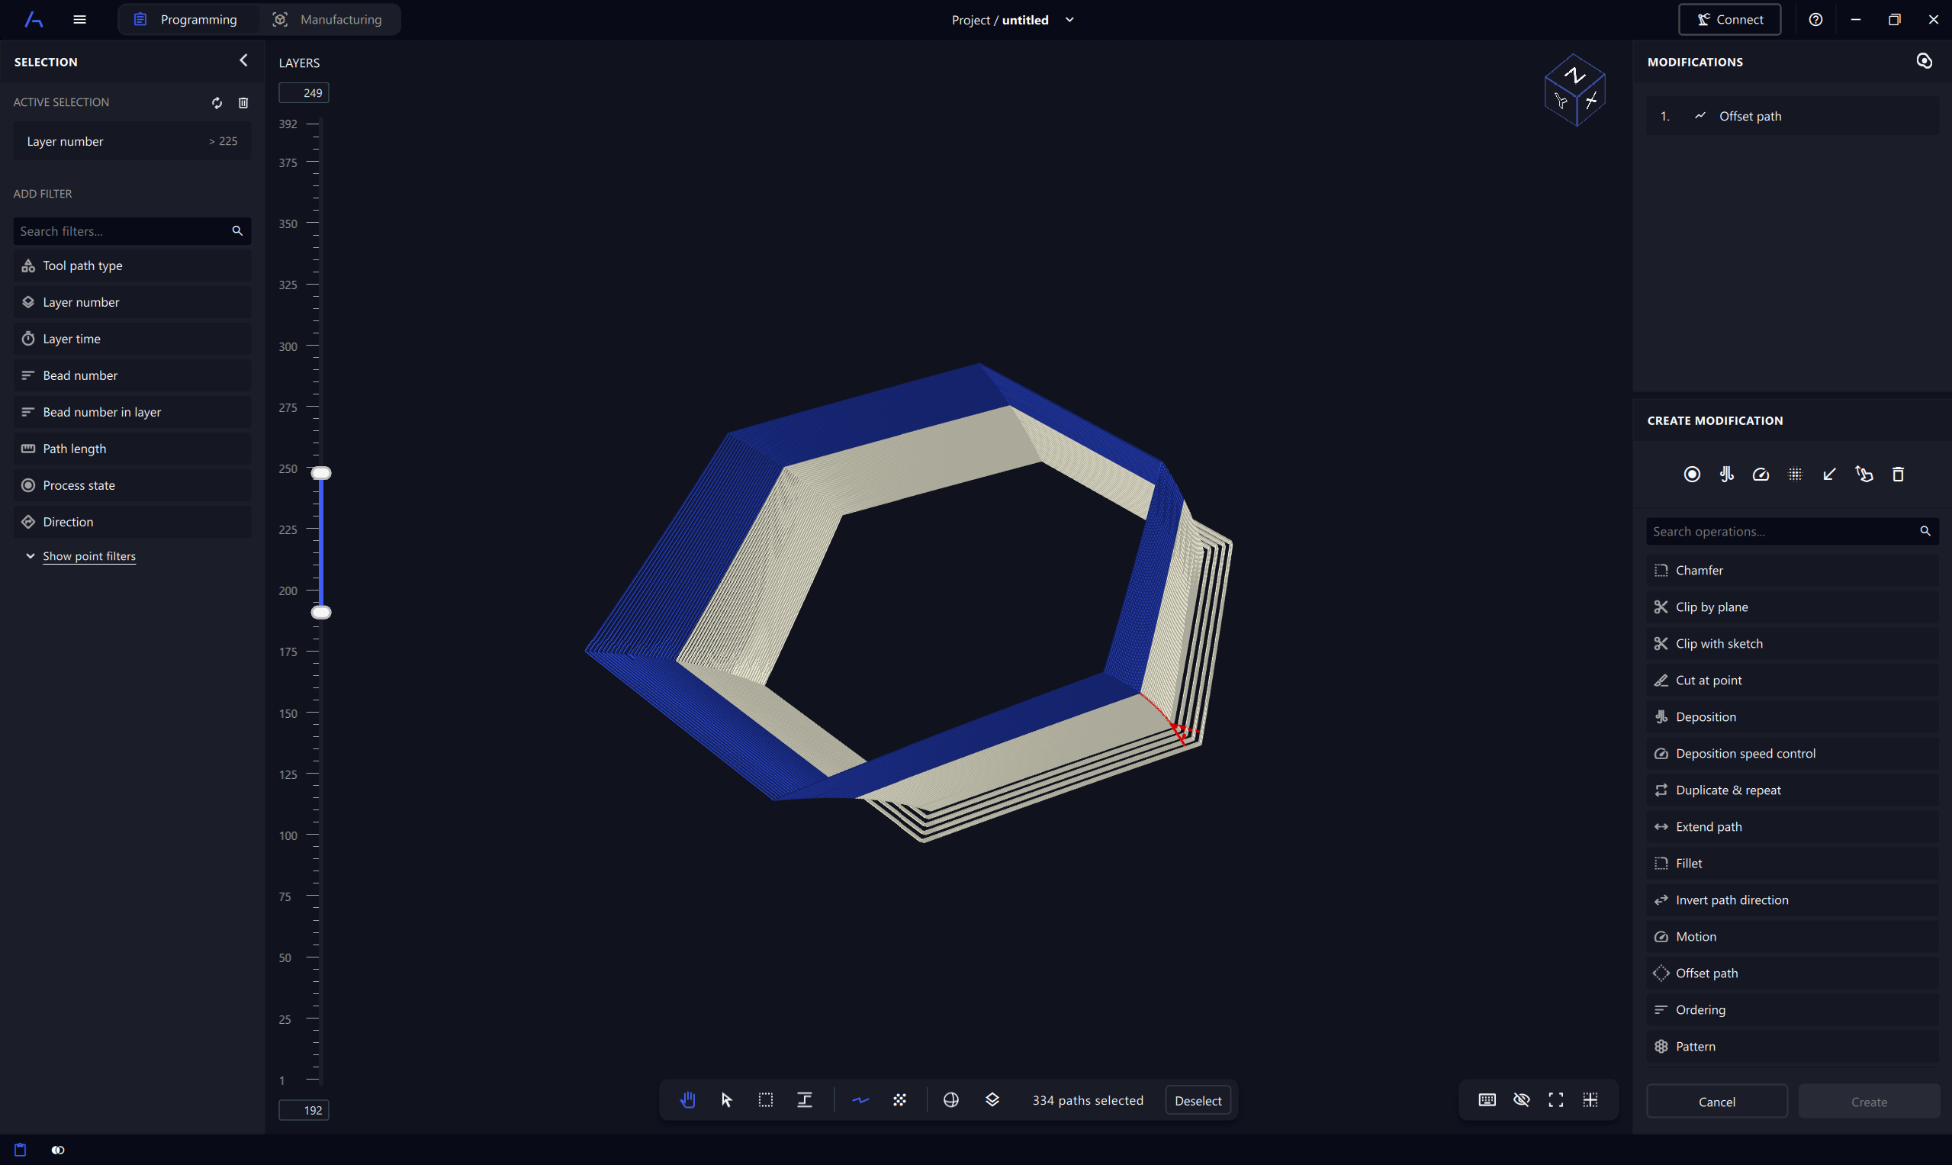Viewport: 1952px width, 1165px height.
Task: Open the keyboard shortcuts icon
Action: pyautogui.click(x=1487, y=1100)
